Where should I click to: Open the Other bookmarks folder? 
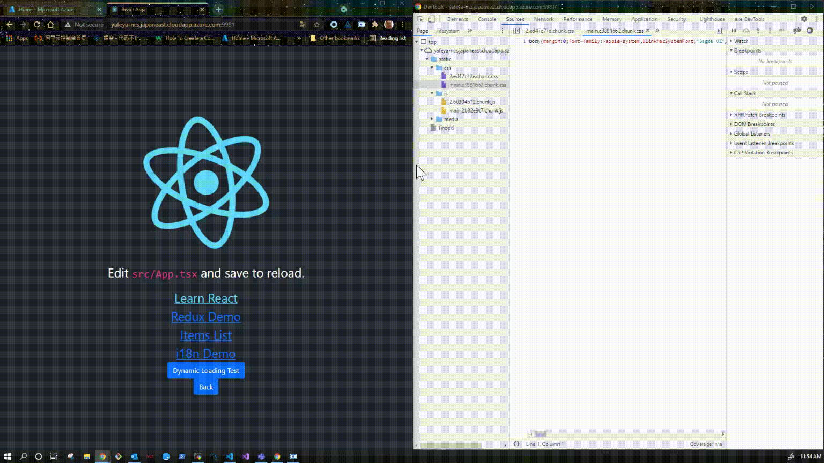(335, 38)
